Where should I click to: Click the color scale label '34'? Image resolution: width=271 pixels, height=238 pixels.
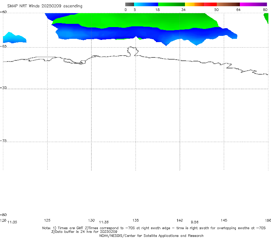pos(183,10)
